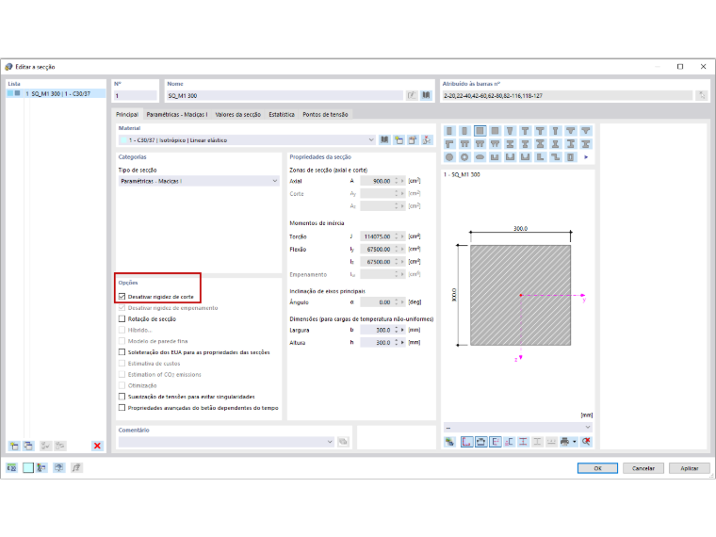
Task: Click the red X delete section icon
Action: coord(97,446)
